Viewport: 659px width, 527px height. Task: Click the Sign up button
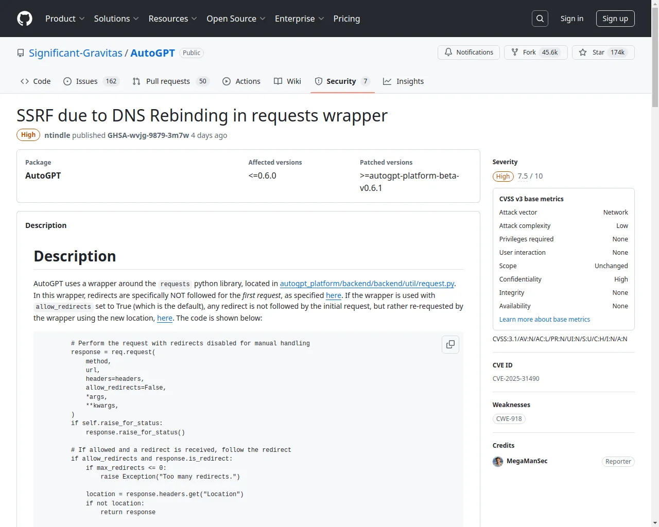pos(615,19)
